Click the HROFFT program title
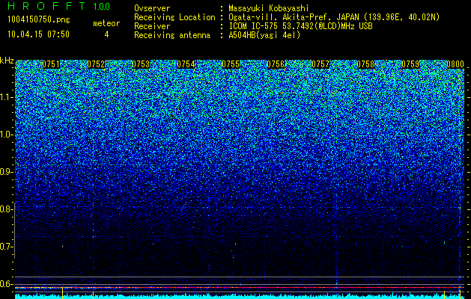 [x=47, y=6]
